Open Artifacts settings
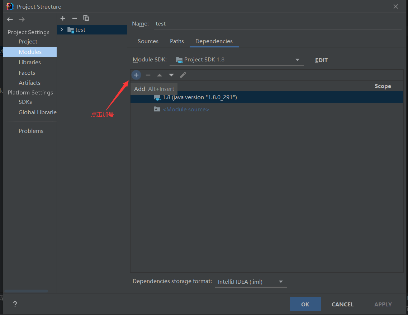The image size is (408, 315). click(x=29, y=83)
